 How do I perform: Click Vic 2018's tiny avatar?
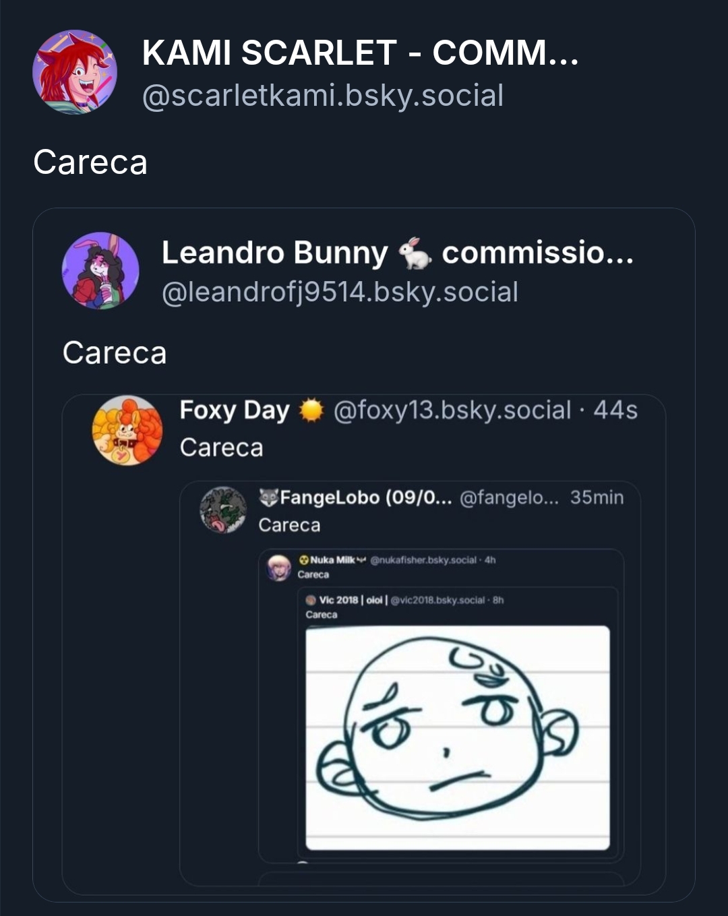point(311,600)
